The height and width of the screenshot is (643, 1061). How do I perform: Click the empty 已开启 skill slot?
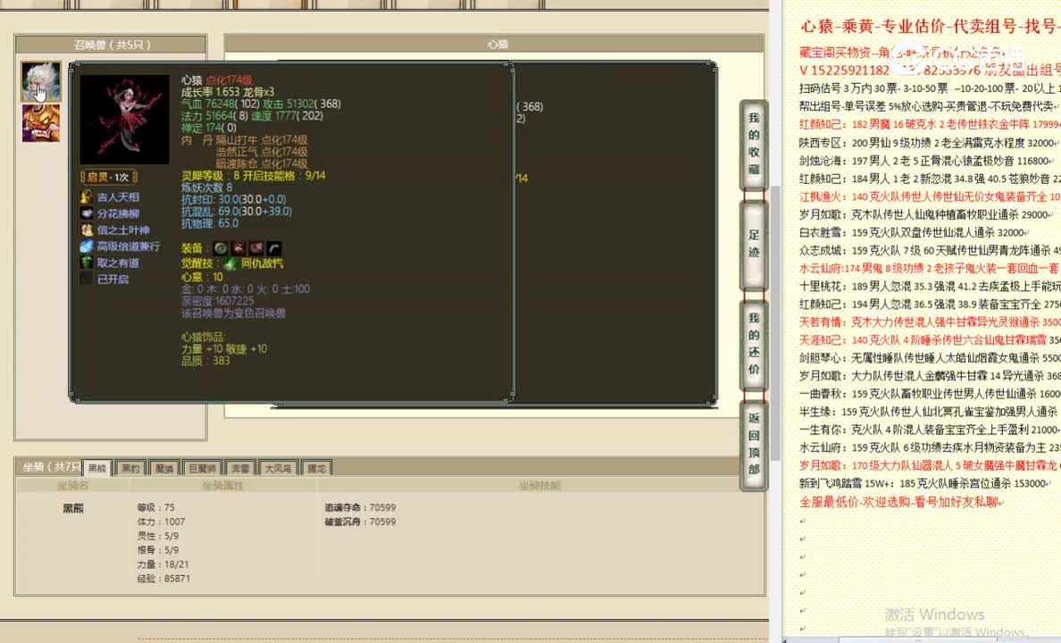tap(87, 279)
